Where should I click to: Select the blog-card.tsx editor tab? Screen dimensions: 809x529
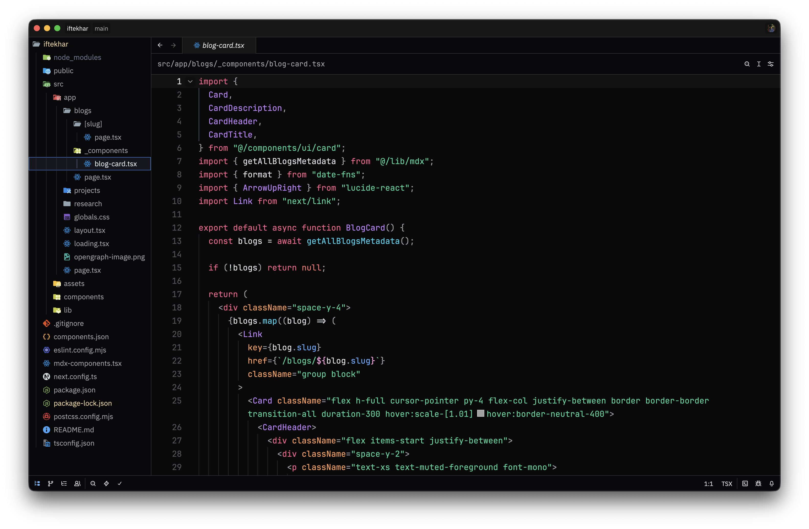(219, 45)
